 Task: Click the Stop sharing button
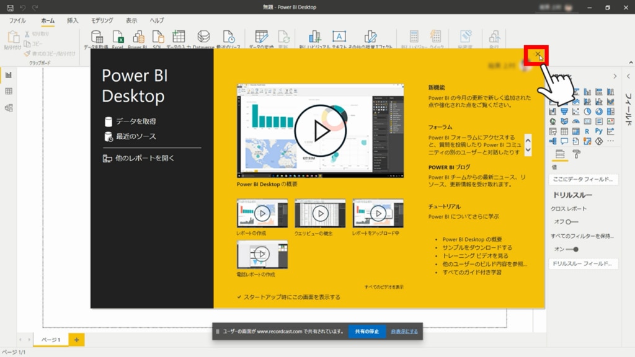point(367,331)
